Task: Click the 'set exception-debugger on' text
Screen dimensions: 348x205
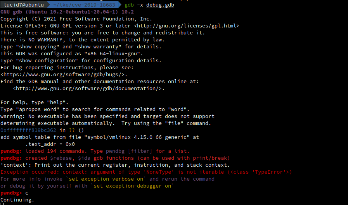Action: 132,186
